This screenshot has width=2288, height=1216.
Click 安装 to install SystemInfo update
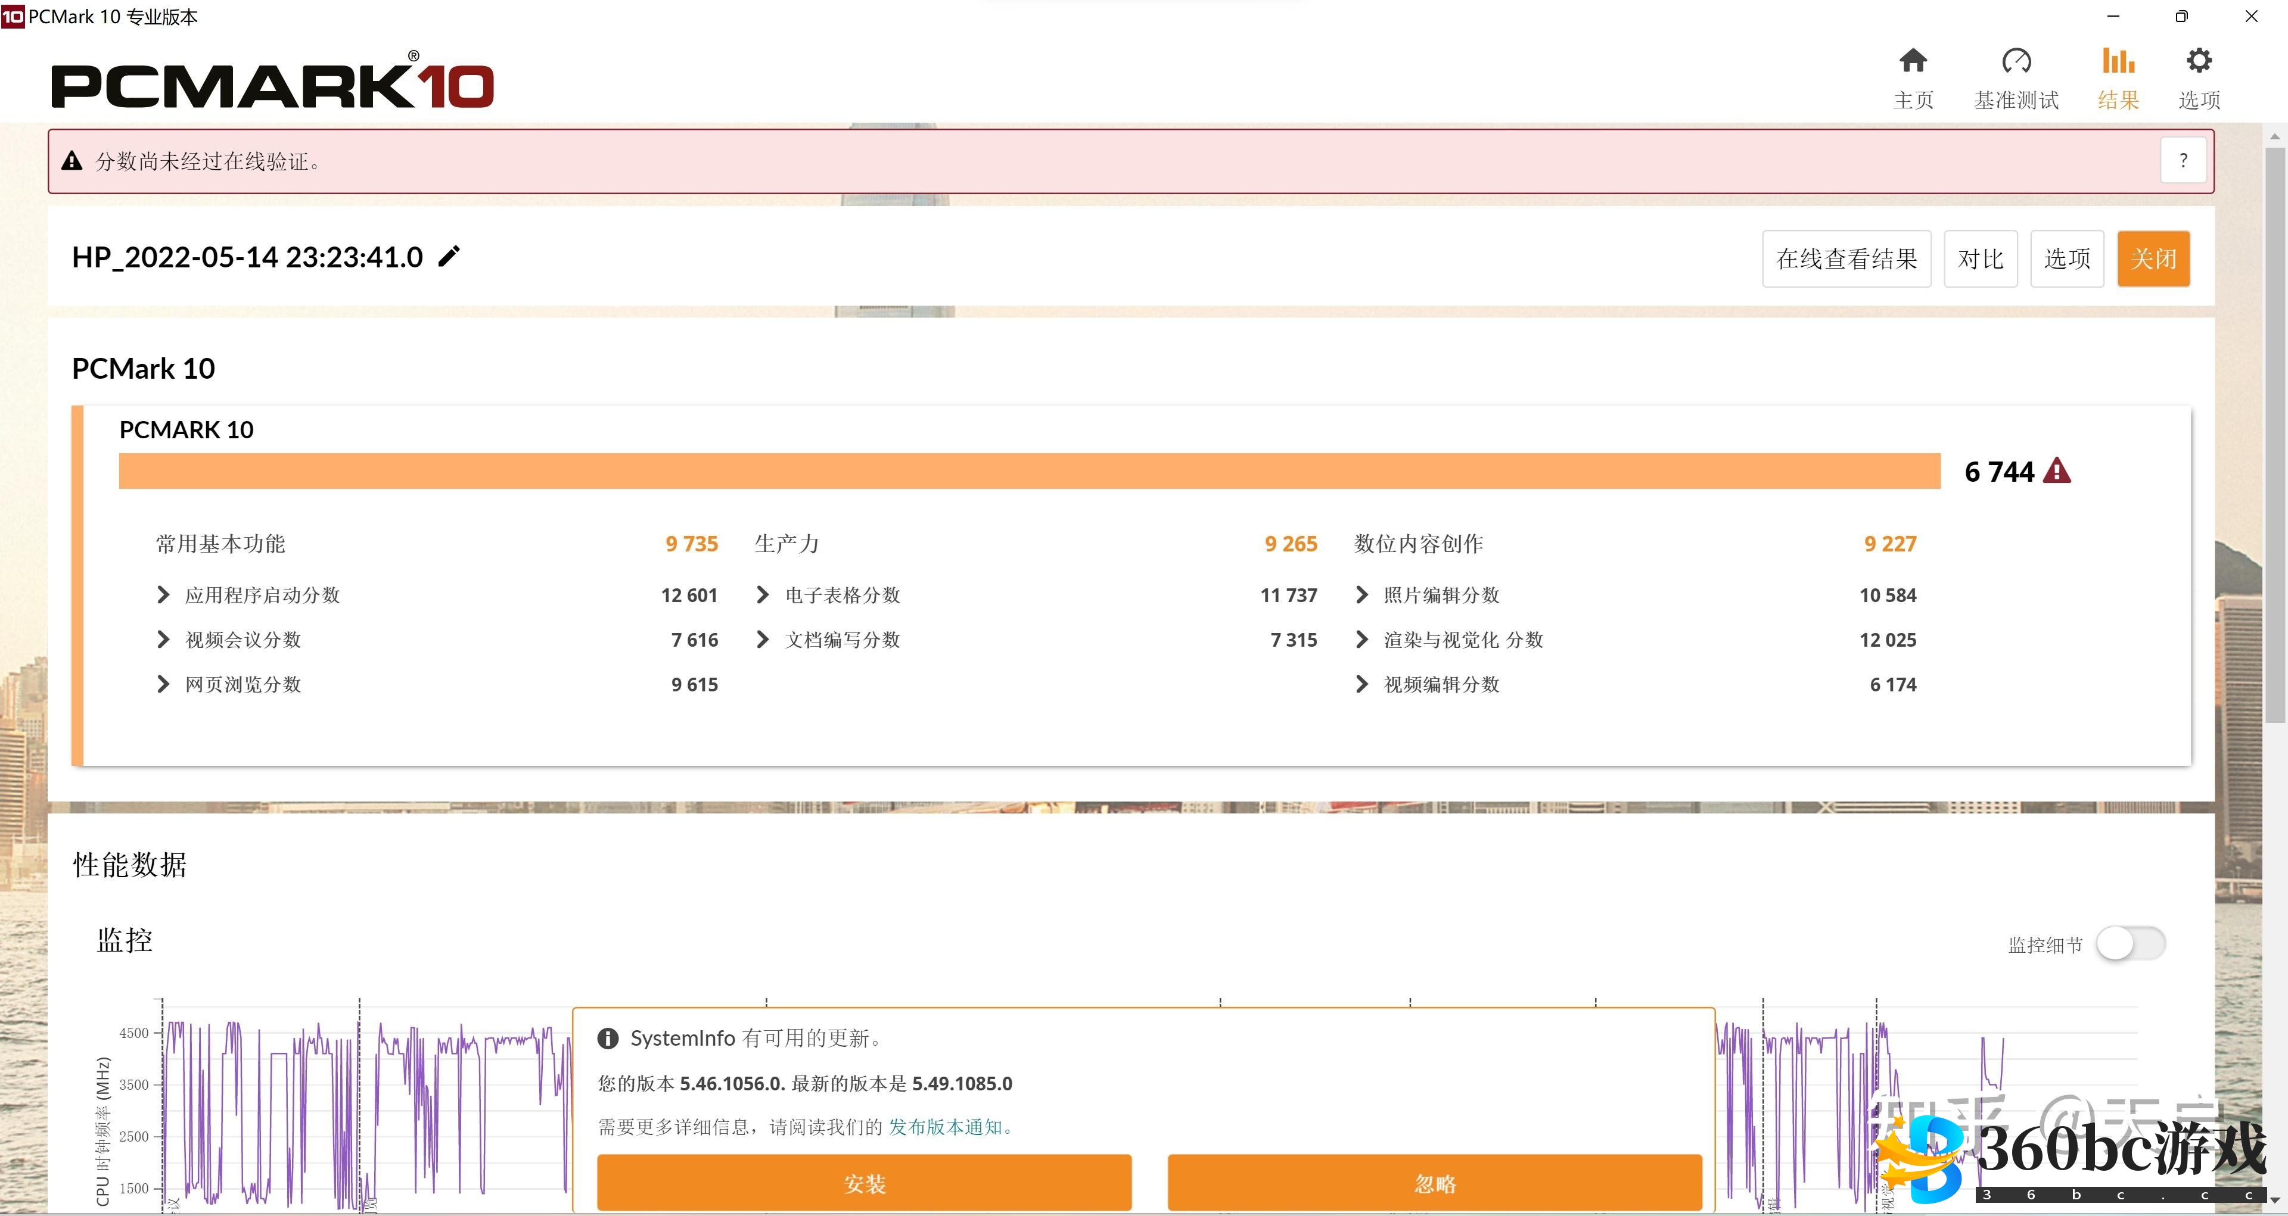(863, 1182)
